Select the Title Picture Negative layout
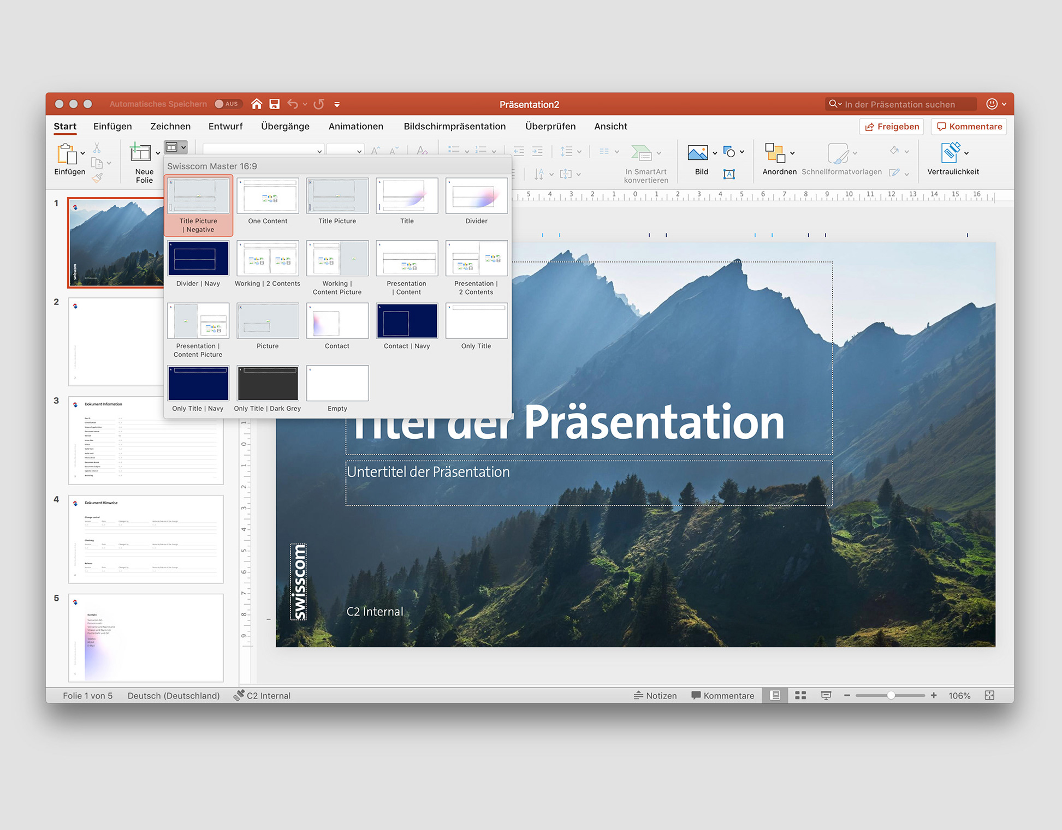 point(198,206)
